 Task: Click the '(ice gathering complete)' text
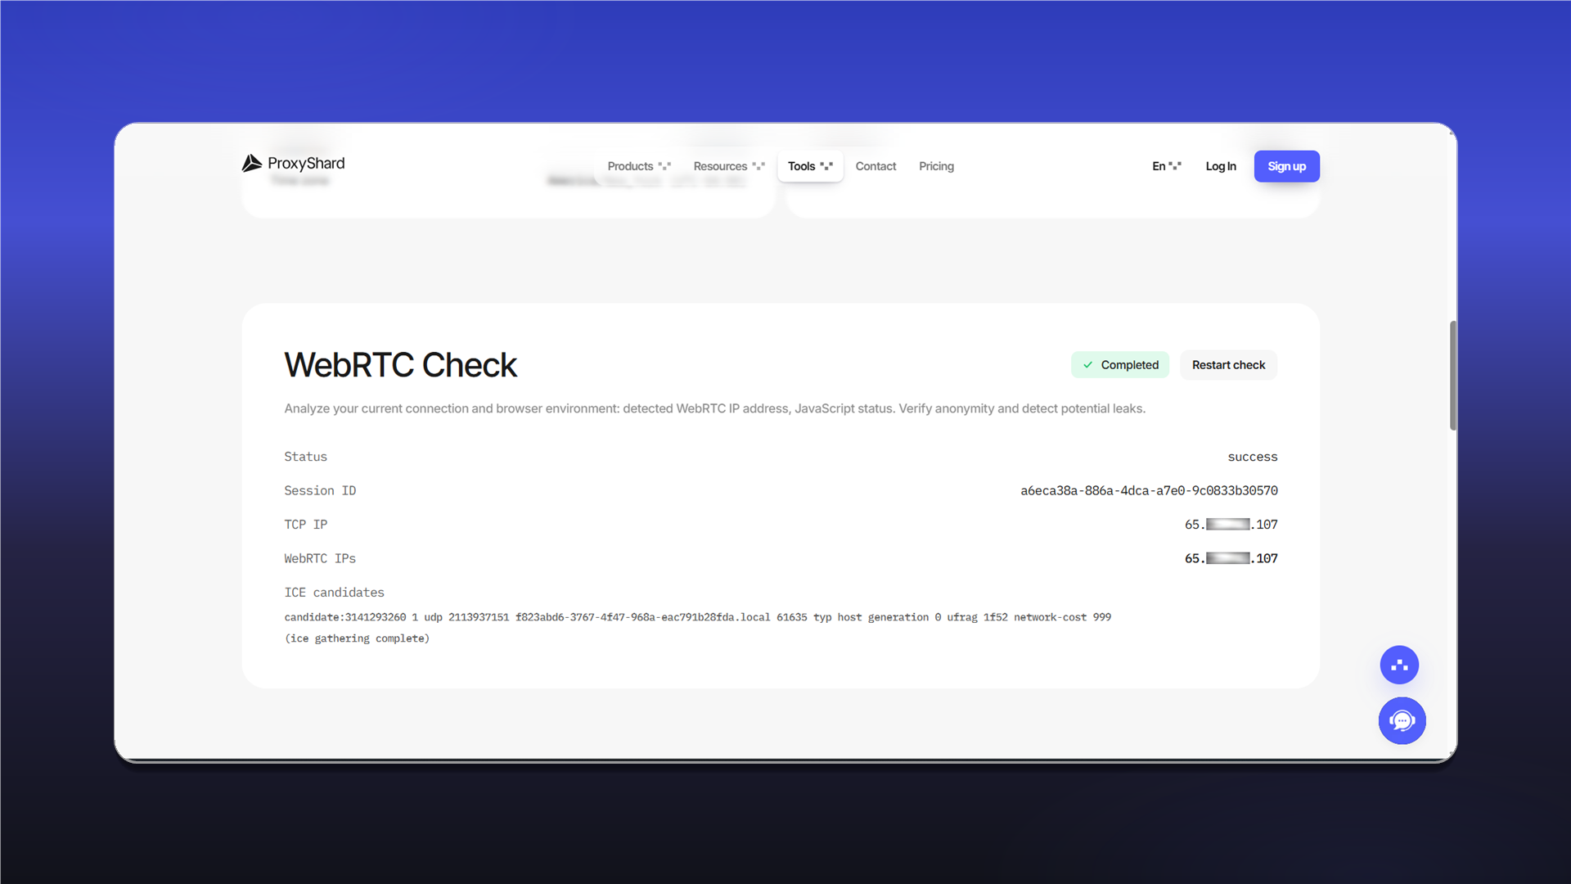point(357,638)
